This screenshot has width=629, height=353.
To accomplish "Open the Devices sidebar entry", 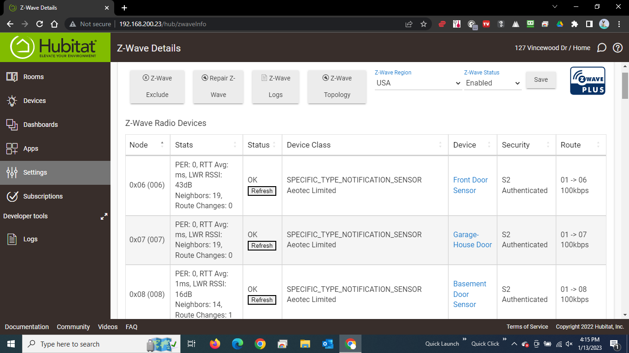I will (55, 101).
